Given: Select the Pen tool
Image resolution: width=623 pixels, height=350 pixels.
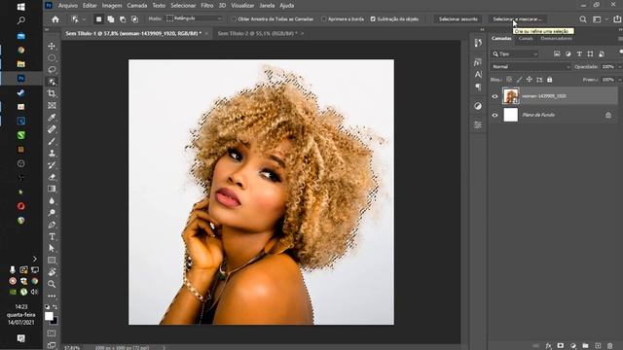Looking at the screenshot, I should (x=52, y=225).
